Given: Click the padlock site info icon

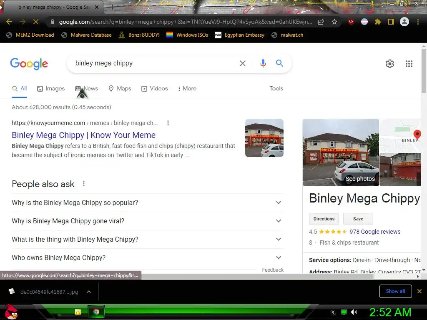Looking at the screenshot, I should pos(53,22).
